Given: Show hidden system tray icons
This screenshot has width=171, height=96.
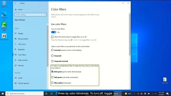Looking at the screenshot, I should [134, 94].
